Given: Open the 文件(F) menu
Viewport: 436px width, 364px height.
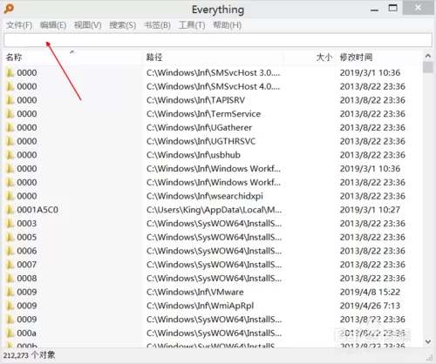Looking at the screenshot, I should [x=19, y=25].
